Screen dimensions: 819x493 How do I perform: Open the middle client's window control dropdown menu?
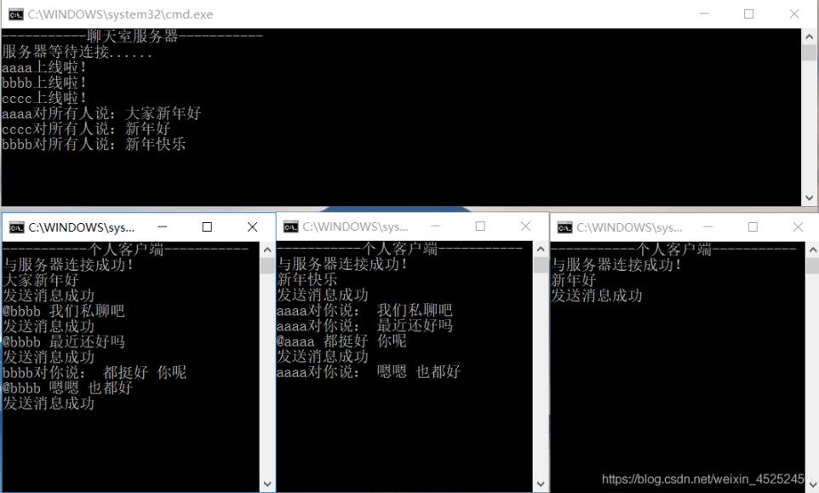289,226
